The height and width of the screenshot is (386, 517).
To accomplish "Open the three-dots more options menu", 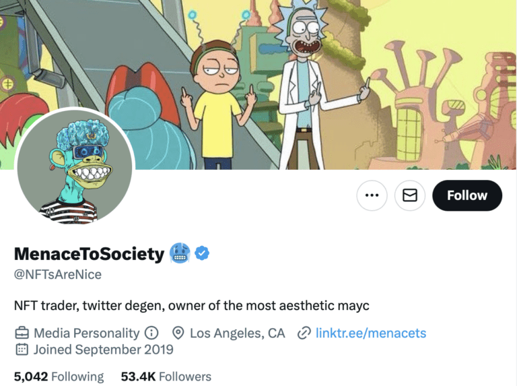I will (372, 195).
